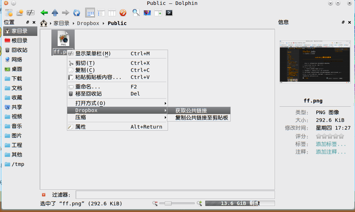Float the 位置 places panel
Image resolution: width=355 pixels, height=212 pixels.
coord(27,22)
